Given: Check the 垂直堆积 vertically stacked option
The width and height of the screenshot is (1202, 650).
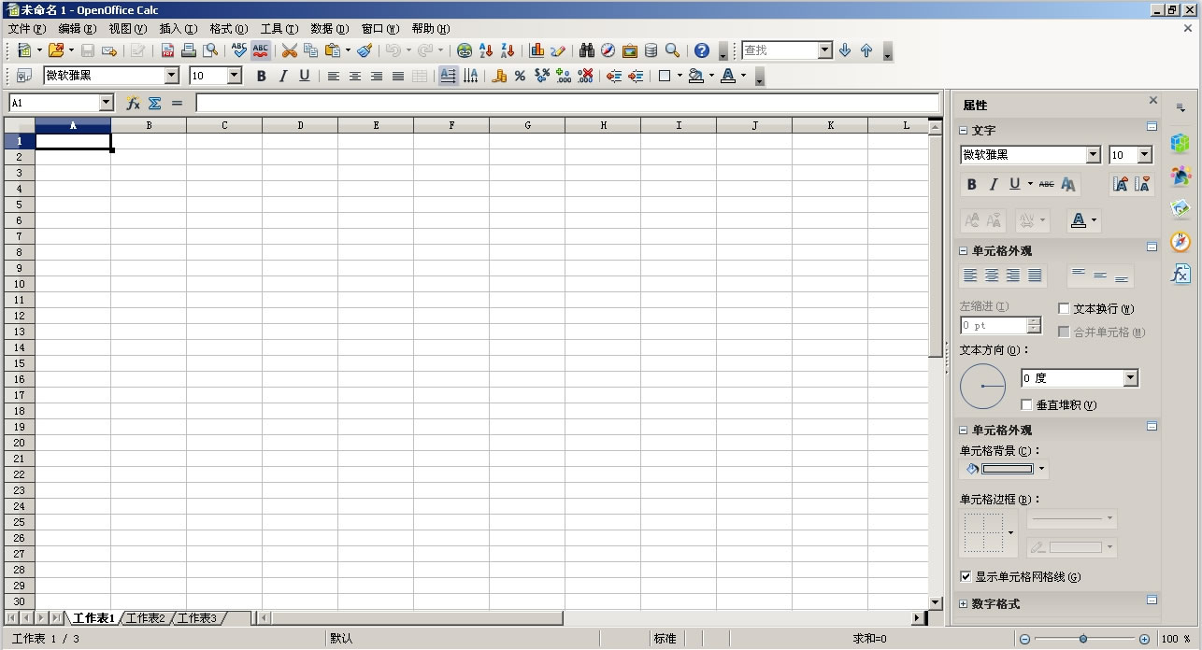Looking at the screenshot, I should click(x=1026, y=405).
